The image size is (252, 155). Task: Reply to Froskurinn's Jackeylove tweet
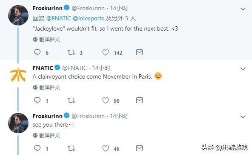pos(37,52)
